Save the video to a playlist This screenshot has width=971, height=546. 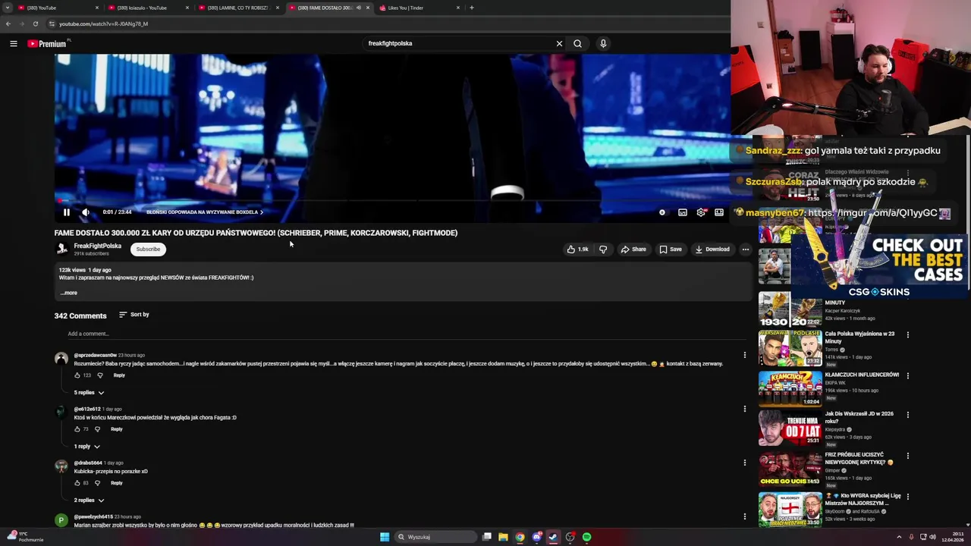click(671, 249)
